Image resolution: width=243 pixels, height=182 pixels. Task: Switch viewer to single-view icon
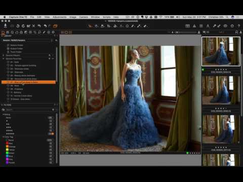66,32
